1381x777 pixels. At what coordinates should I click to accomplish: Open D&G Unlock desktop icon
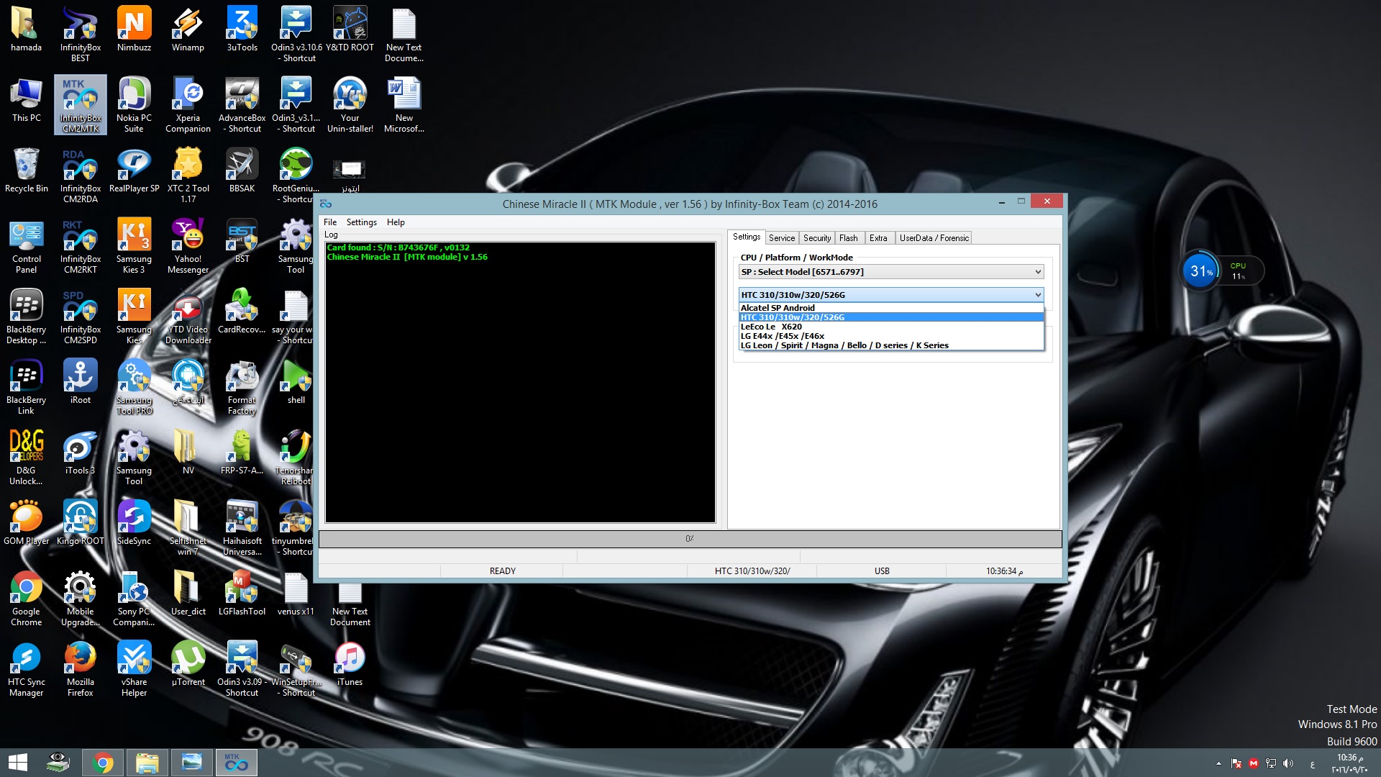tap(26, 458)
